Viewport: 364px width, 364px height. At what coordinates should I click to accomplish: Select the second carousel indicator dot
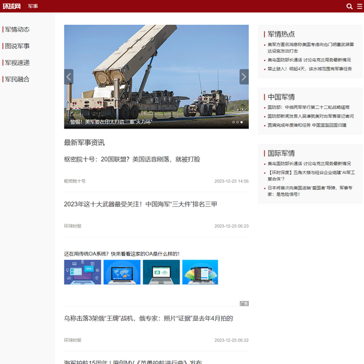click(x=238, y=122)
